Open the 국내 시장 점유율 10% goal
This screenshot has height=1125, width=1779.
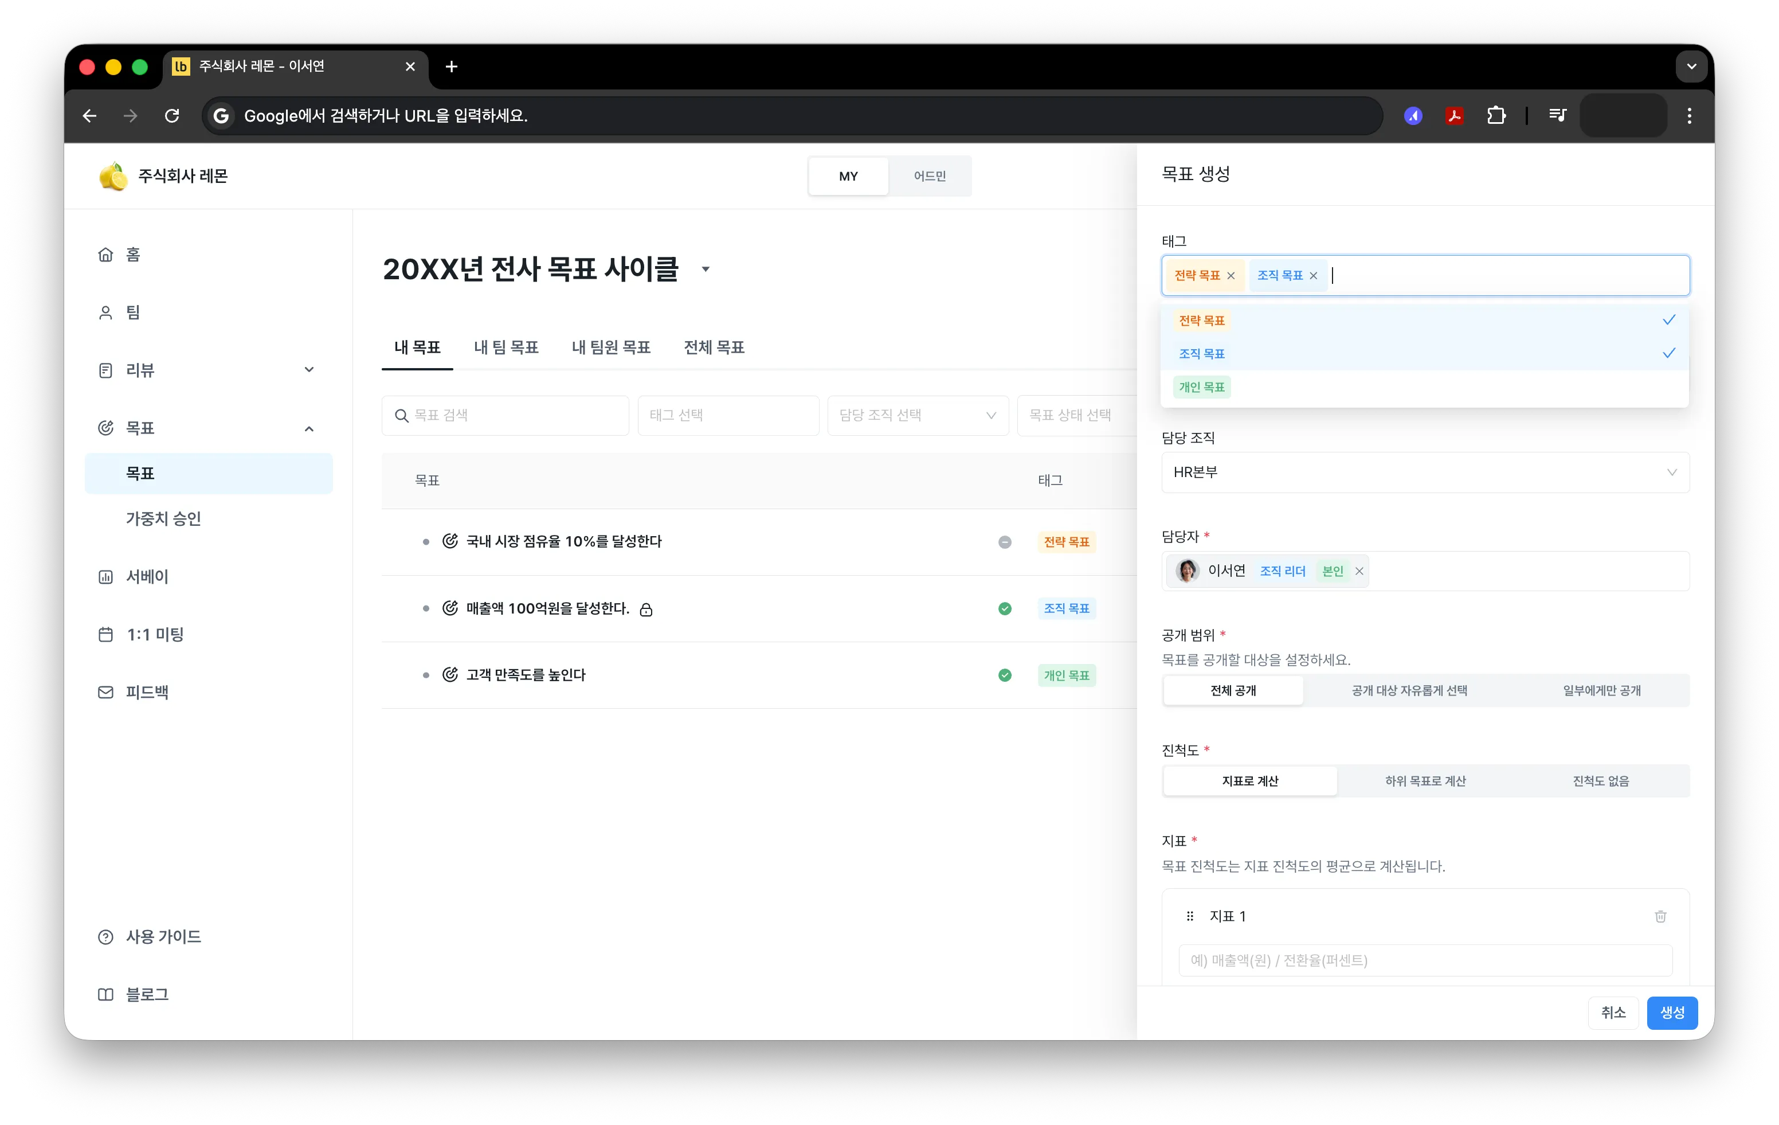click(x=564, y=542)
